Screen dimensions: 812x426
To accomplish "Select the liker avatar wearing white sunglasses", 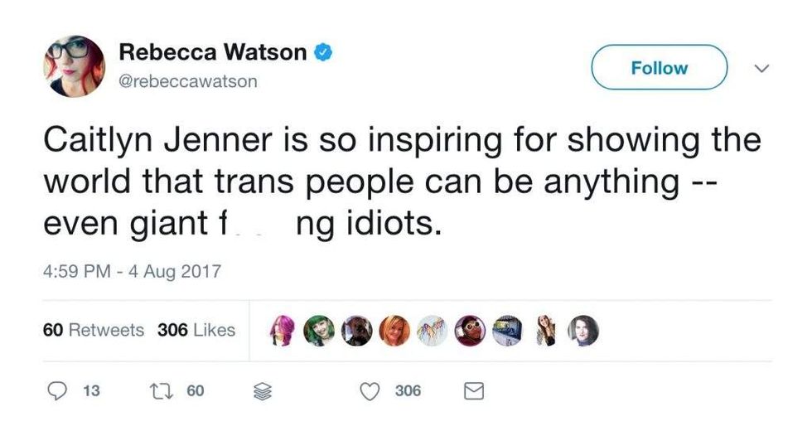I will 469,330.
